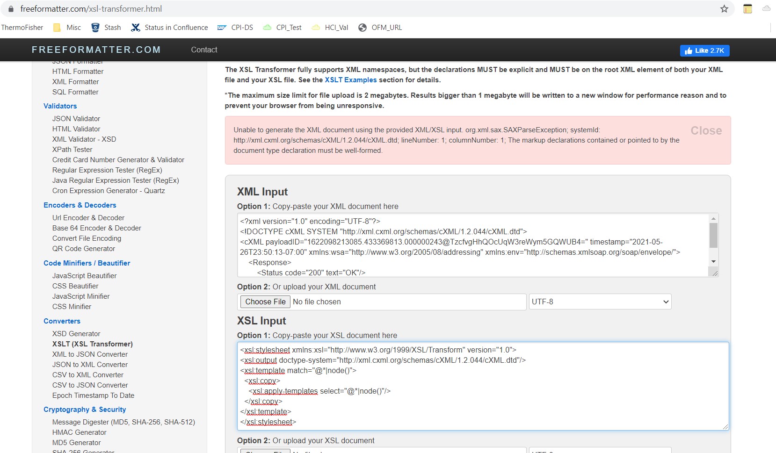This screenshot has height=453, width=776.
Task: Open the CPI_Test bookmark
Action: [282, 28]
